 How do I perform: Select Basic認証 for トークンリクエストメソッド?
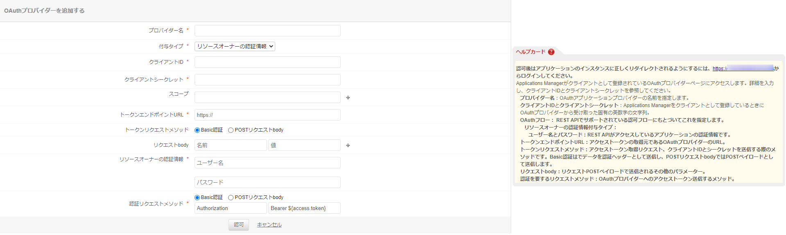click(x=197, y=130)
